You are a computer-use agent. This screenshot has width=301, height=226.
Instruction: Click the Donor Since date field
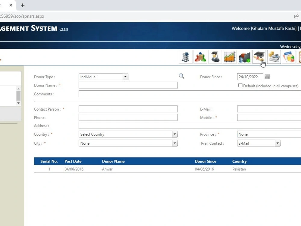(250, 77)
